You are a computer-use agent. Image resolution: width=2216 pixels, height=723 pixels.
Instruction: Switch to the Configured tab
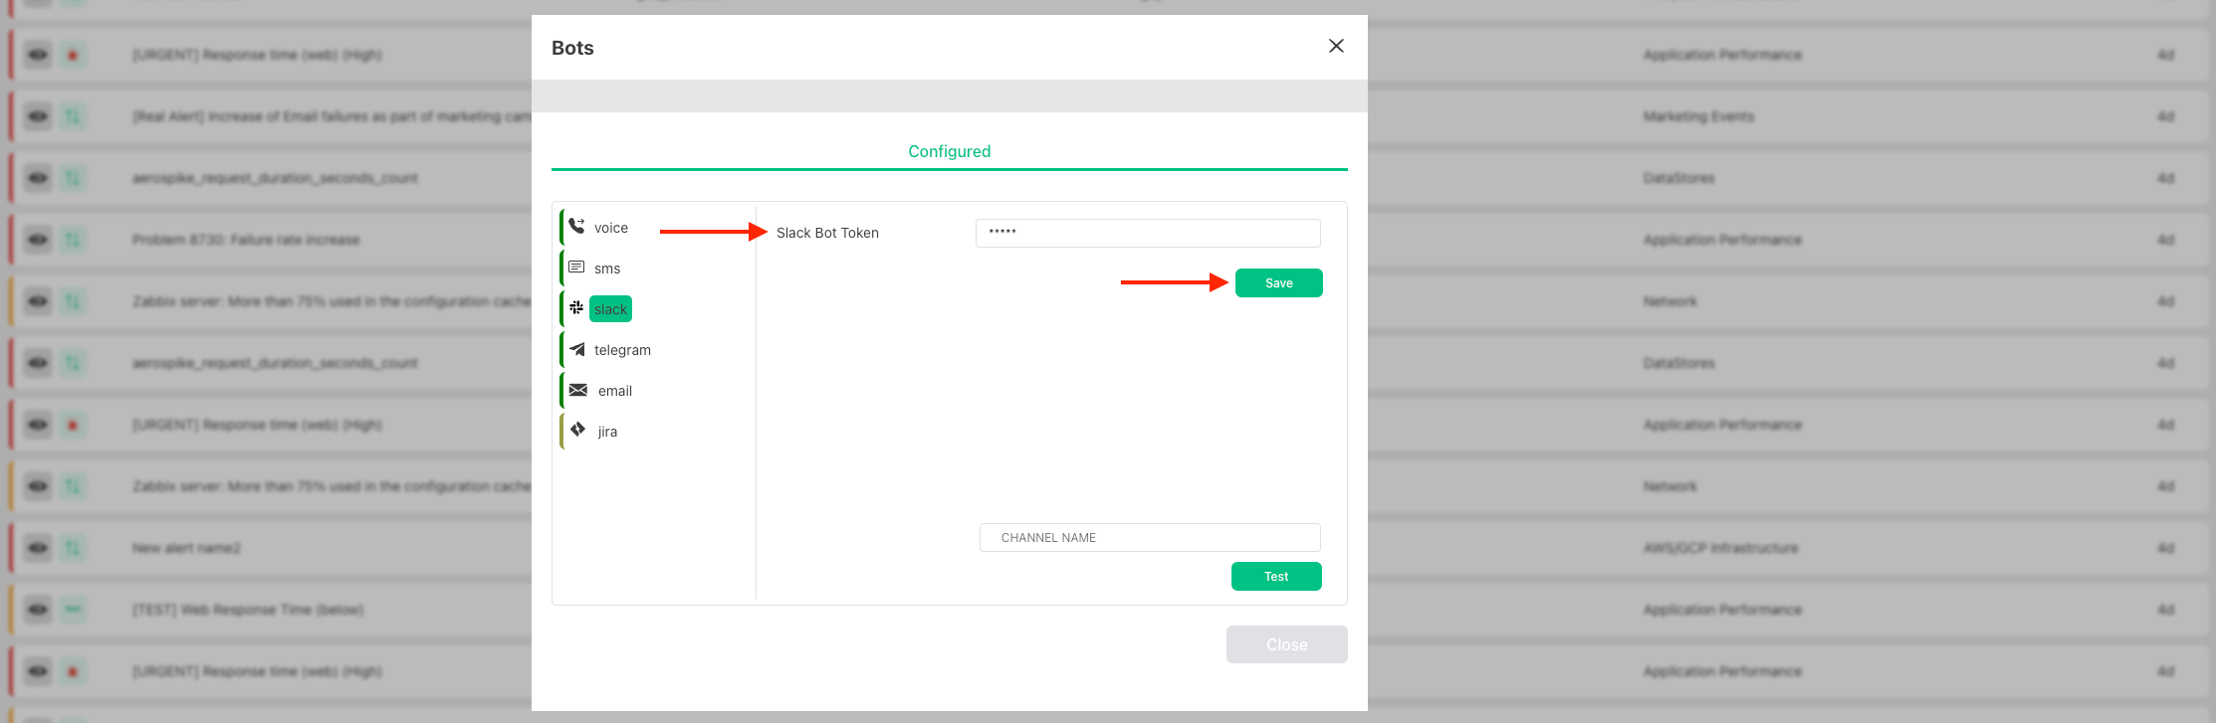click(949, 151)
